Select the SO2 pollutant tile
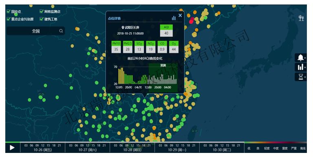313x157 pixels. point(139,47)
